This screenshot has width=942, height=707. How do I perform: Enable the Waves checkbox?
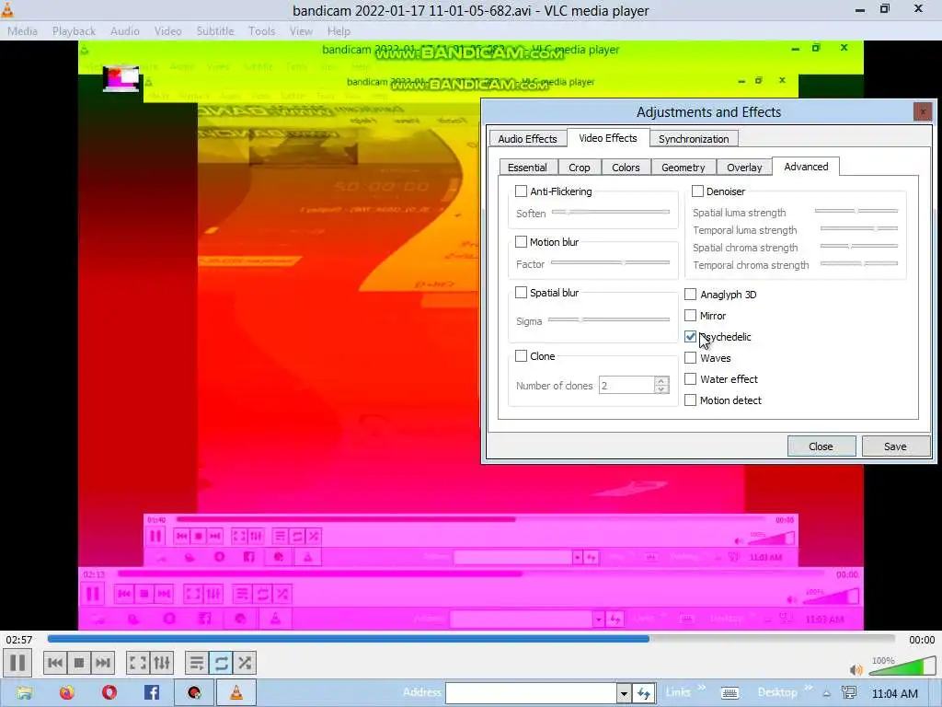click(x=690, y=358)
